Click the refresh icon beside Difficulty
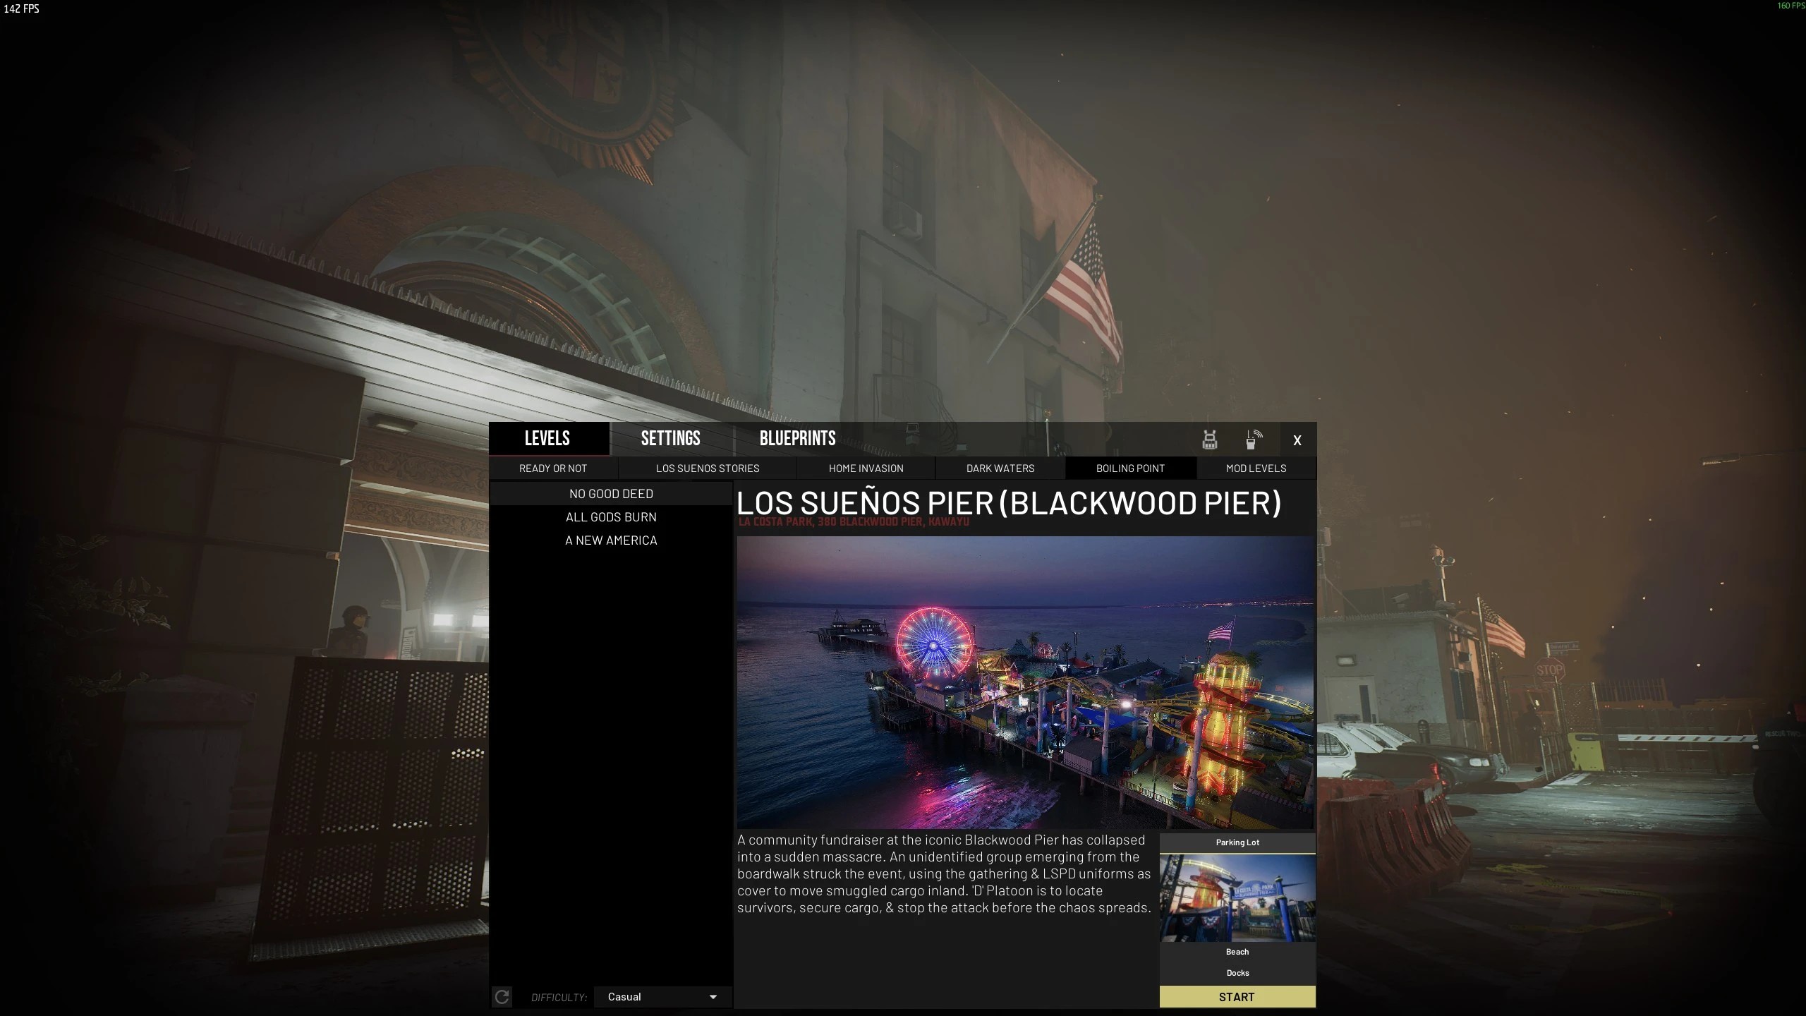 (x=502, y=996)
